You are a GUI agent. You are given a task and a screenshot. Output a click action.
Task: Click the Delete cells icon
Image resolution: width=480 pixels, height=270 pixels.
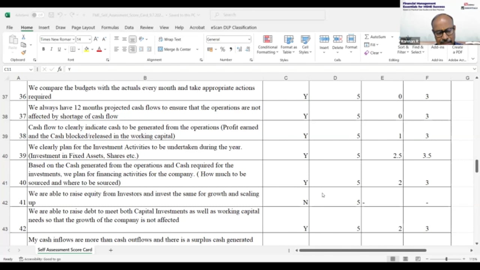337,42
